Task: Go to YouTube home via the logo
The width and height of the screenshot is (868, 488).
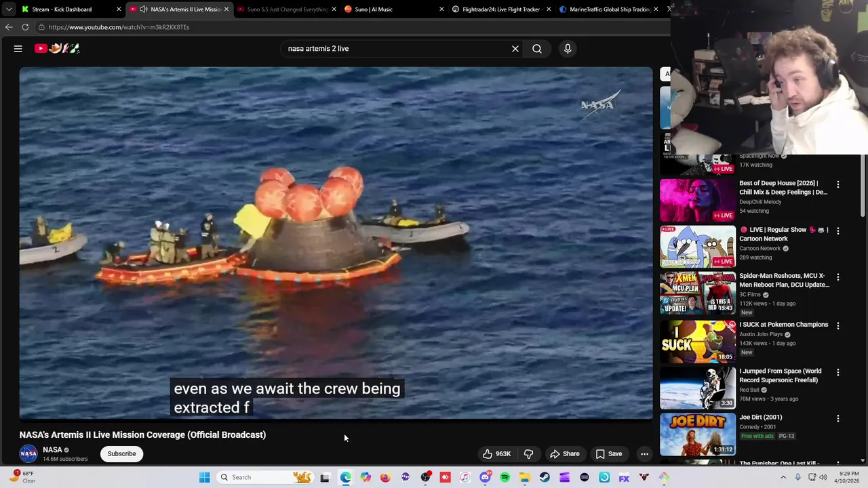Action: point(58,48)
